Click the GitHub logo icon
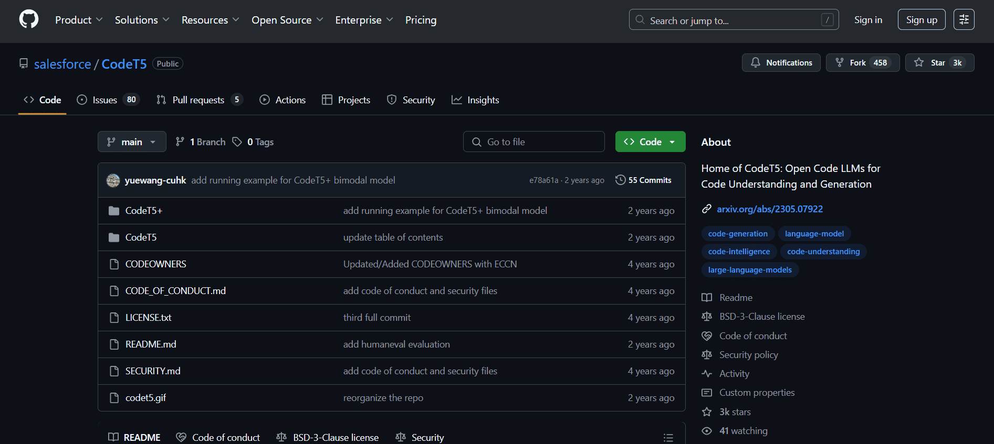The image size is (994, 444). click(29, 19)
